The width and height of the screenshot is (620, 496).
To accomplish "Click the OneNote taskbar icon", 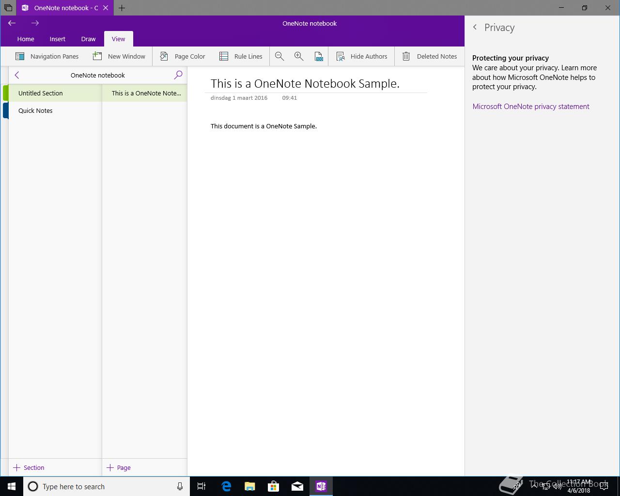I will coord(321,486).
